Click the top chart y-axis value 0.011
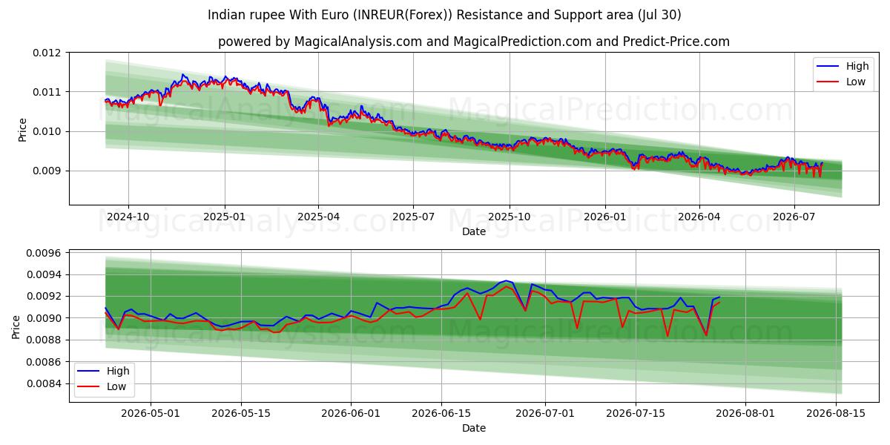 point(48,92)
